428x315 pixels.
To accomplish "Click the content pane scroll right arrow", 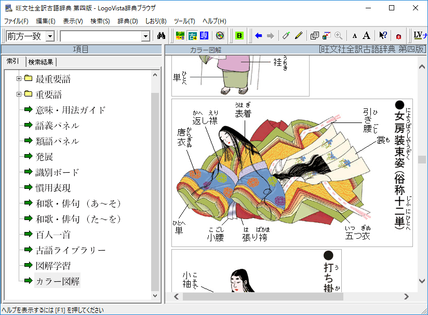I will tap(406, 296).
